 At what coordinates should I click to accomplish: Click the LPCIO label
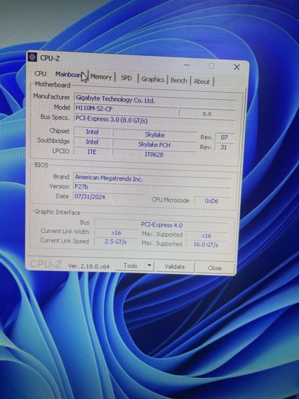pos(61,150)
